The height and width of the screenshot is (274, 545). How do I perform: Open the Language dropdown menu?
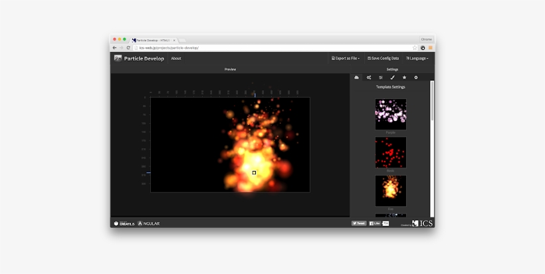click(x=417, y=59)
